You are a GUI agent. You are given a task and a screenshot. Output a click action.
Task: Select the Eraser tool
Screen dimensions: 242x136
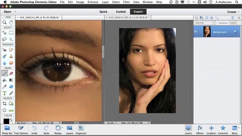point(11,73)
